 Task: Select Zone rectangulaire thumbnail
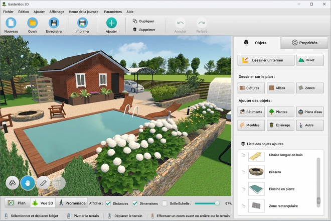(x=256, y=205)
